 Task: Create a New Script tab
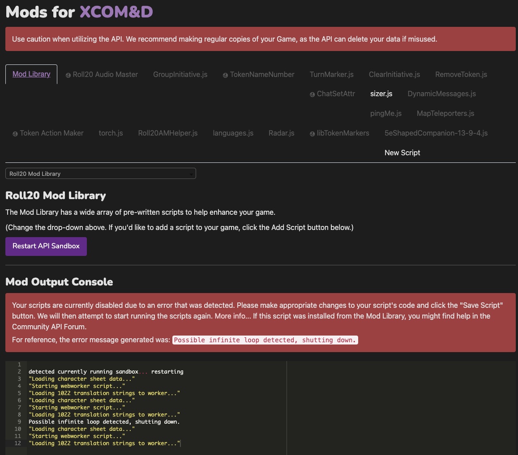402,153
